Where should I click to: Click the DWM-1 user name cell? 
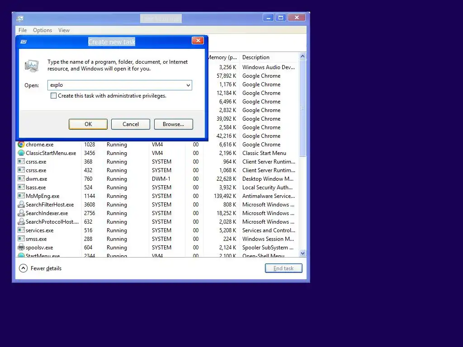coord(161,179)
